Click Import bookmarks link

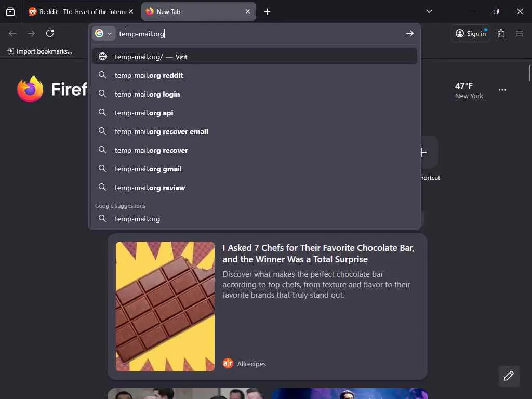[39, 51]
